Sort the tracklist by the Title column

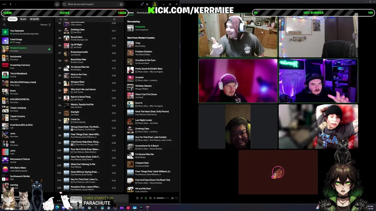coord(66,19)
